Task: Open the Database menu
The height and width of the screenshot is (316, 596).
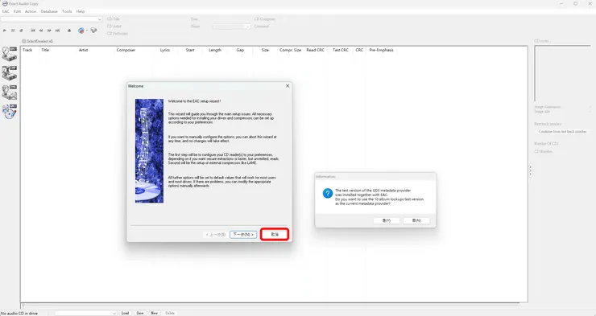Action: 49,11
